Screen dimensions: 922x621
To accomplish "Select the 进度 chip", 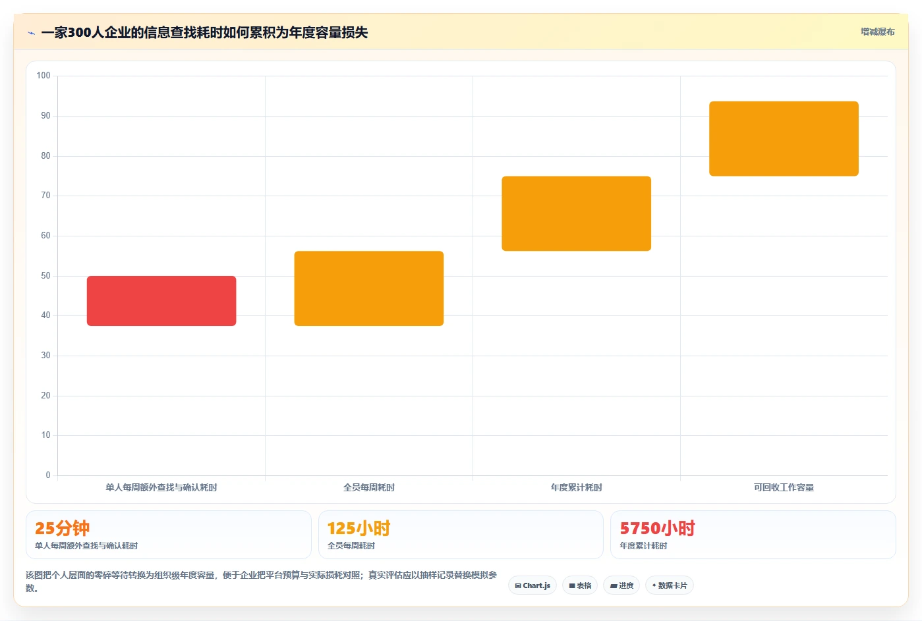I will (x=621, y=585).
